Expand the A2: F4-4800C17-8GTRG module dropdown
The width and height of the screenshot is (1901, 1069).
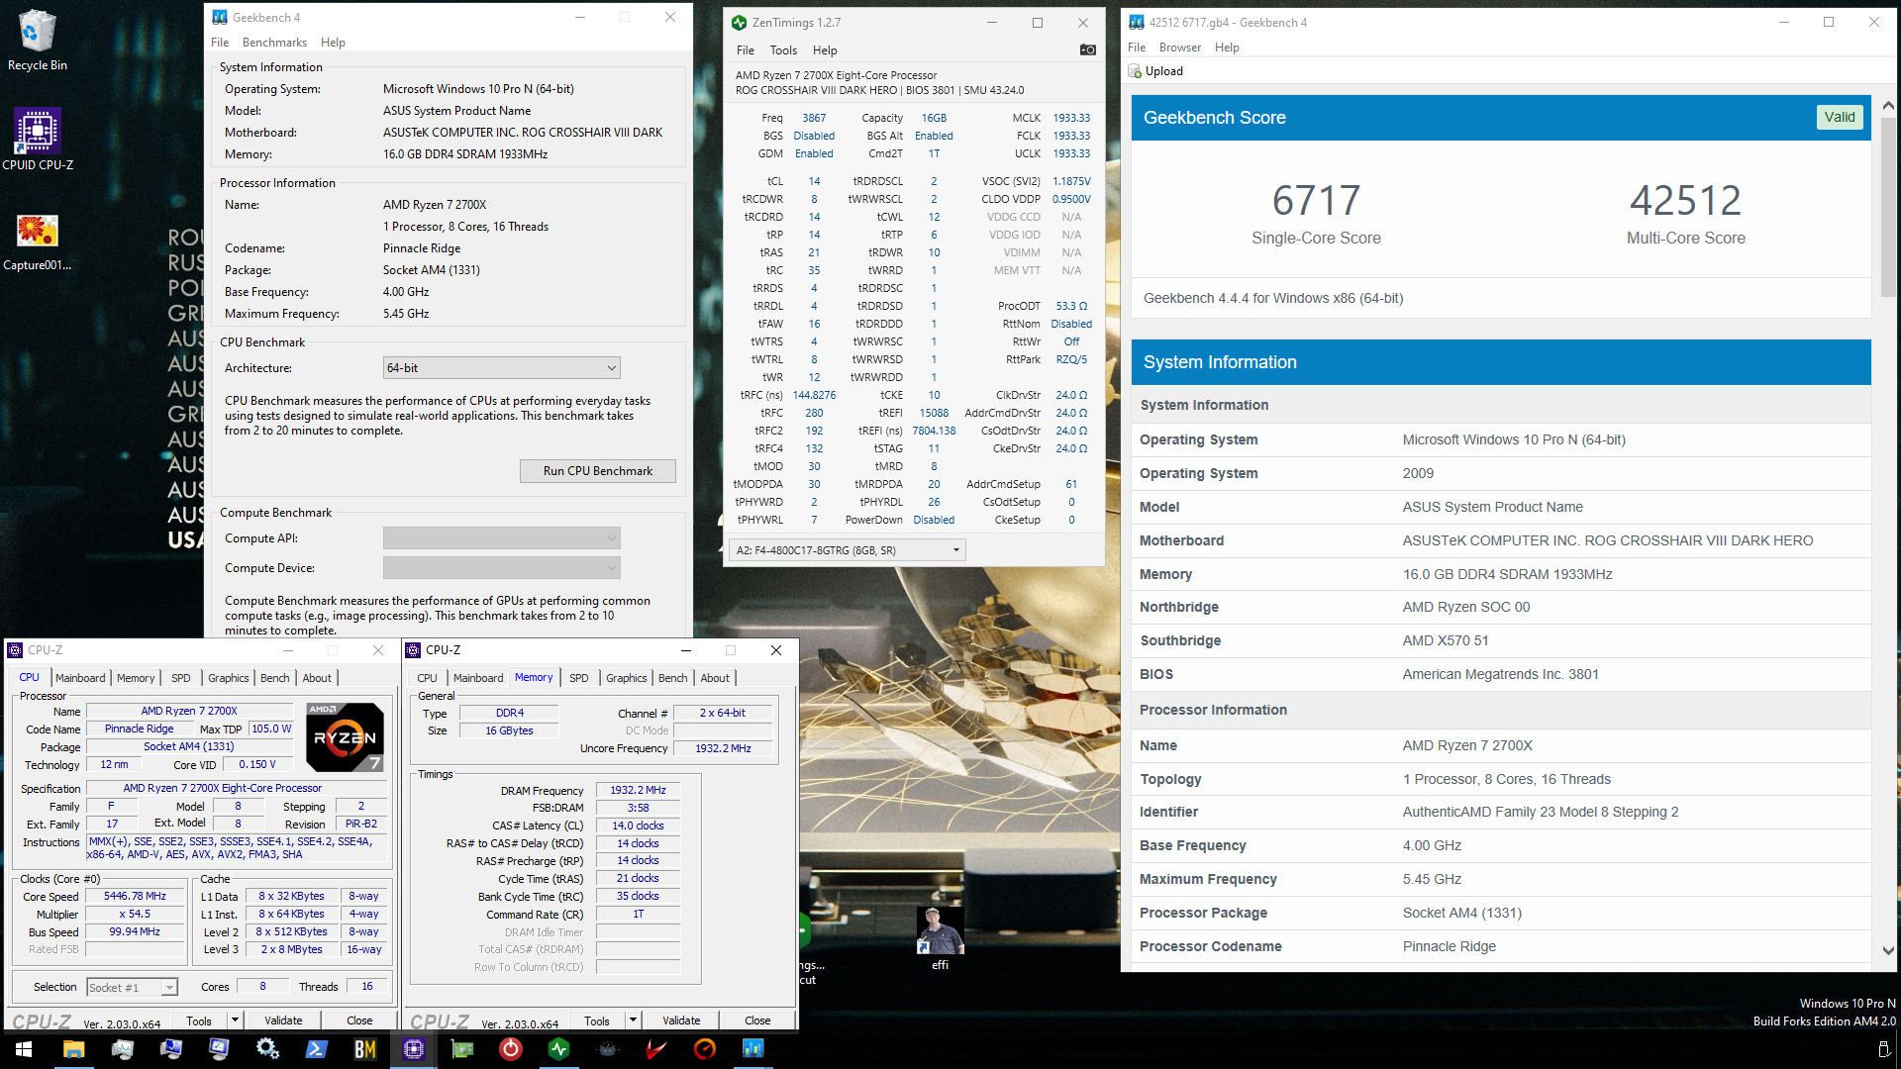tap(847, 550)
